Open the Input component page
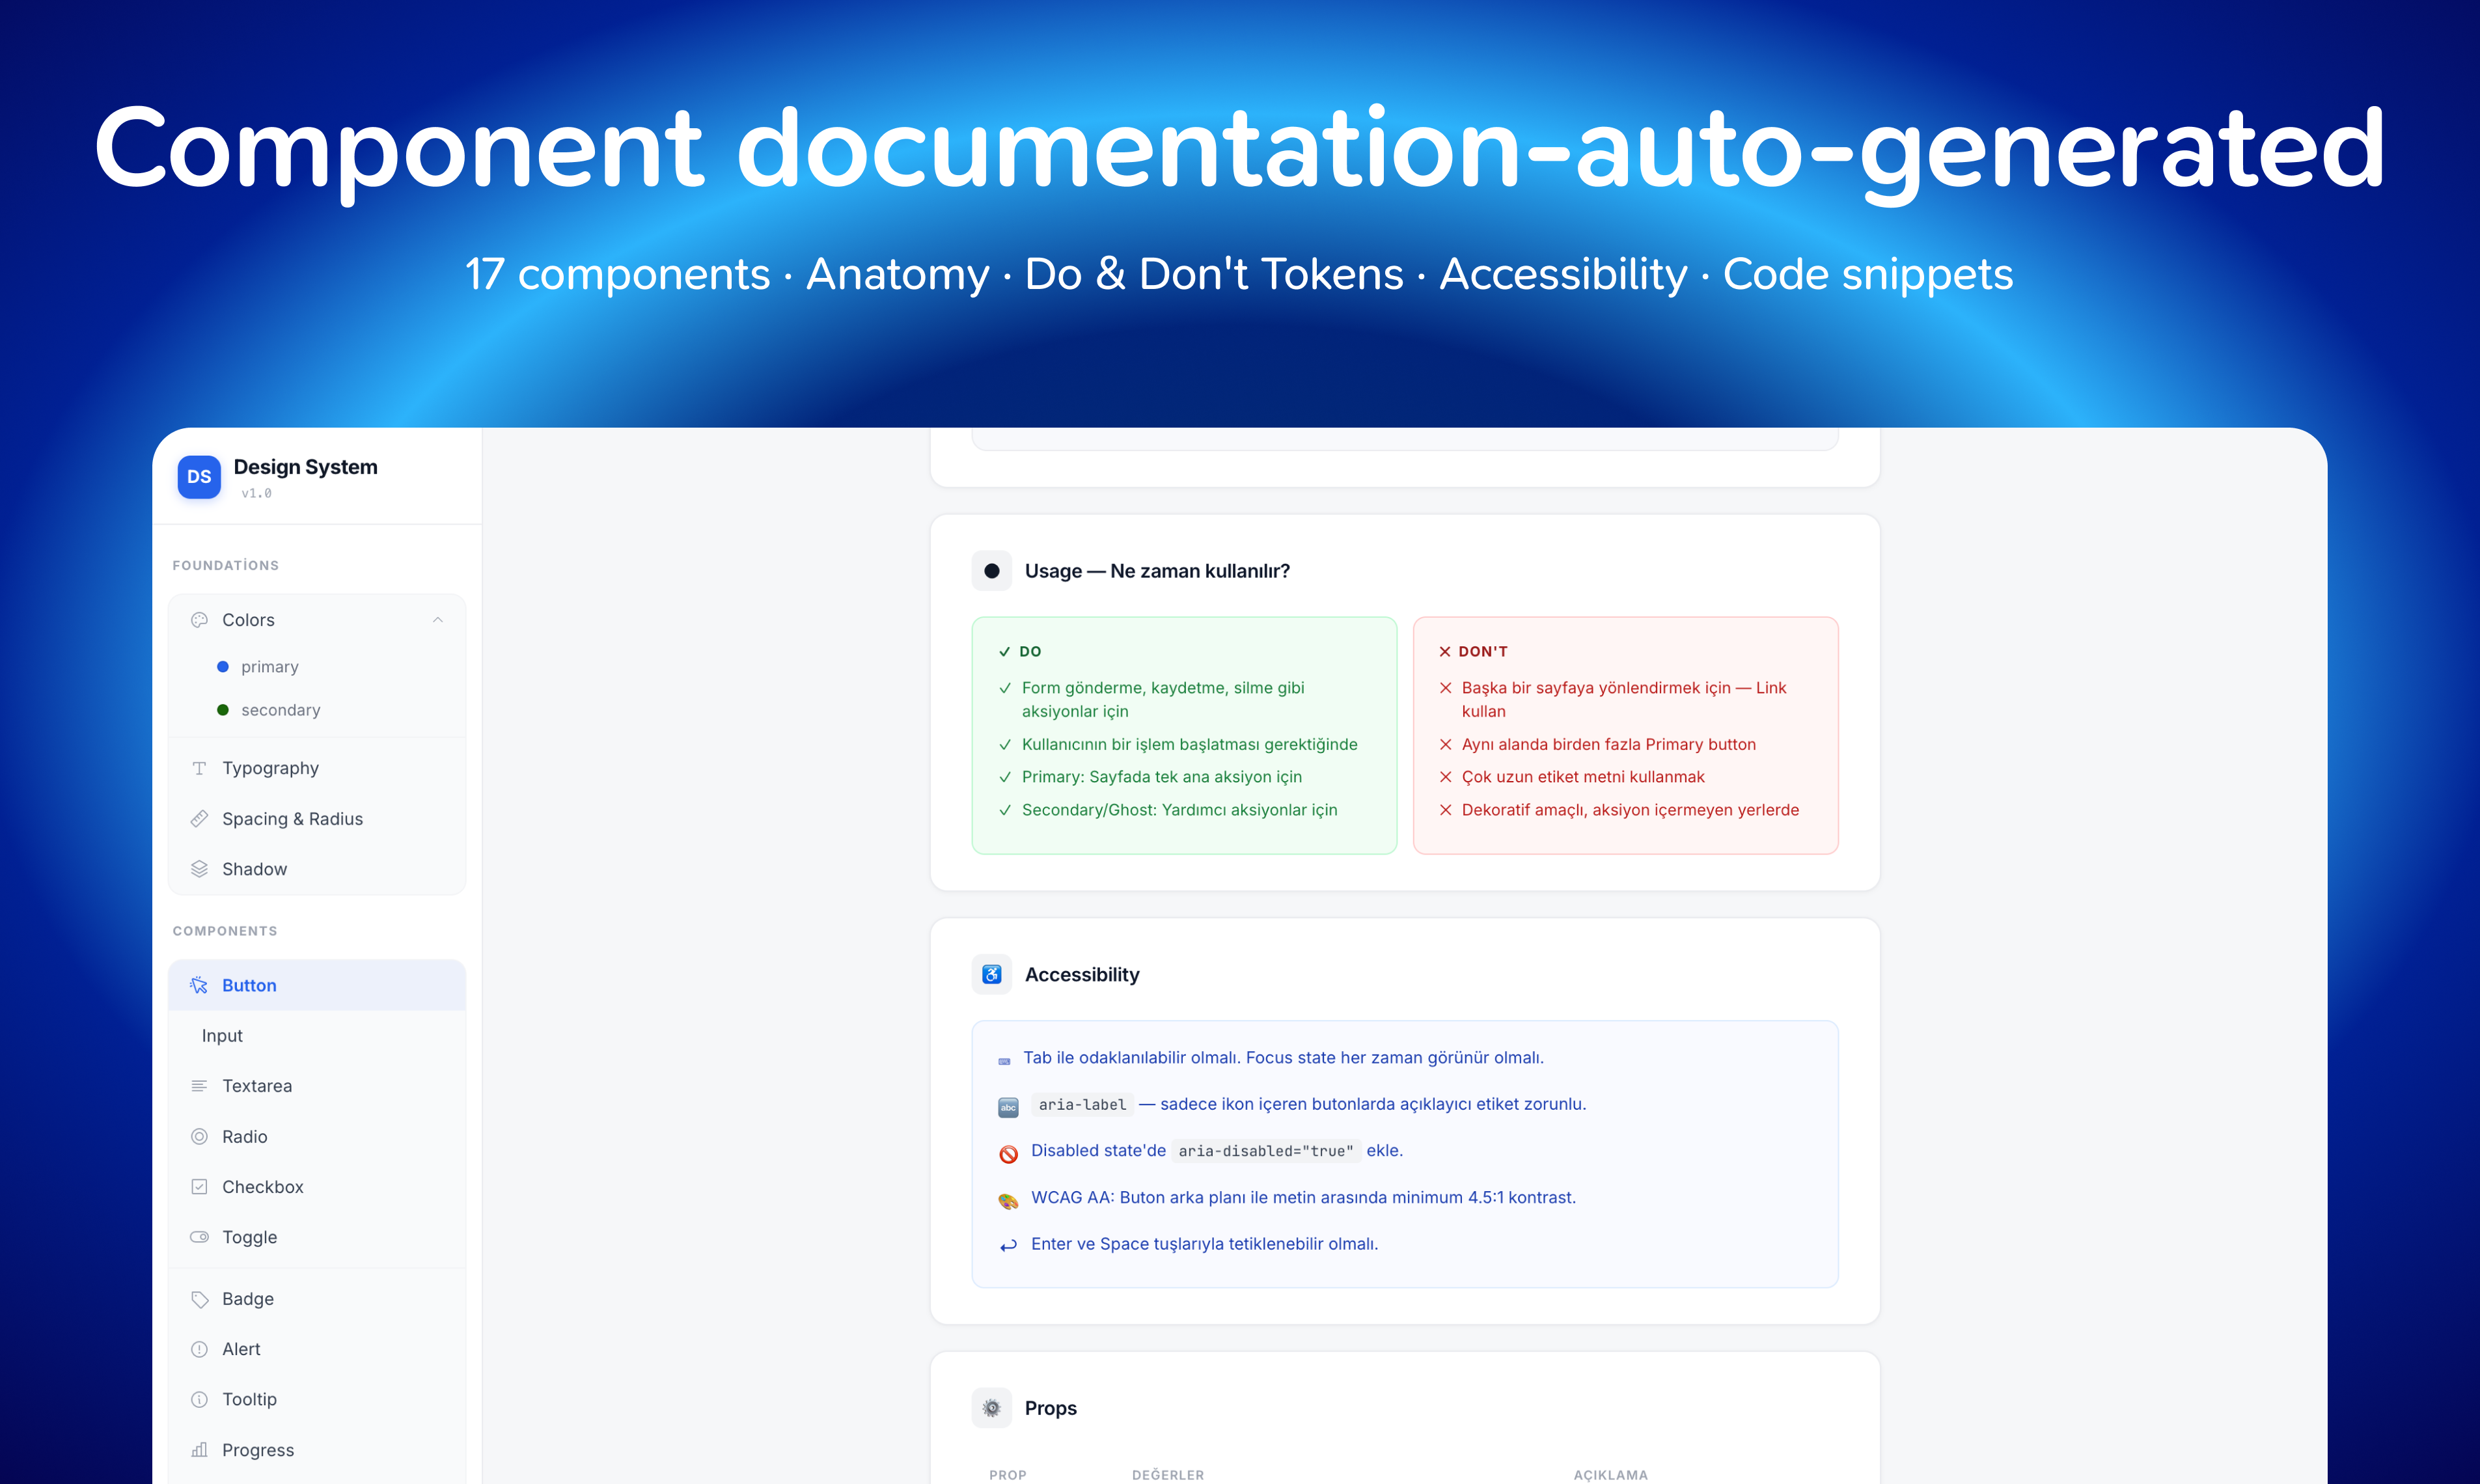Screen dimensions: 2480x1484 pos(317,1036)
